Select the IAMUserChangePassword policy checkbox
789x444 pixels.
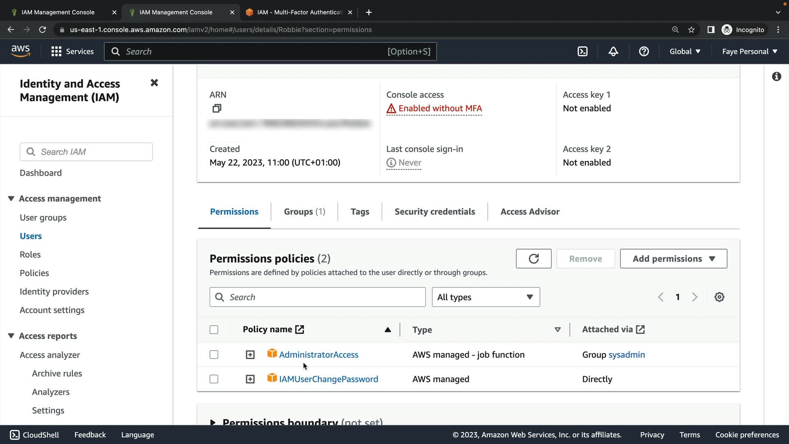click(214, 379)
